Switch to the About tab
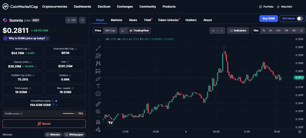The image size is (306, 138). (x=208, y=20)
